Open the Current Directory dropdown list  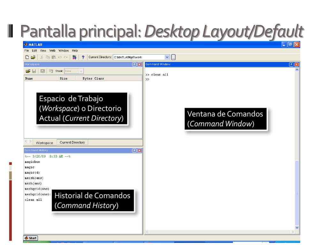[x=167, y=57]
